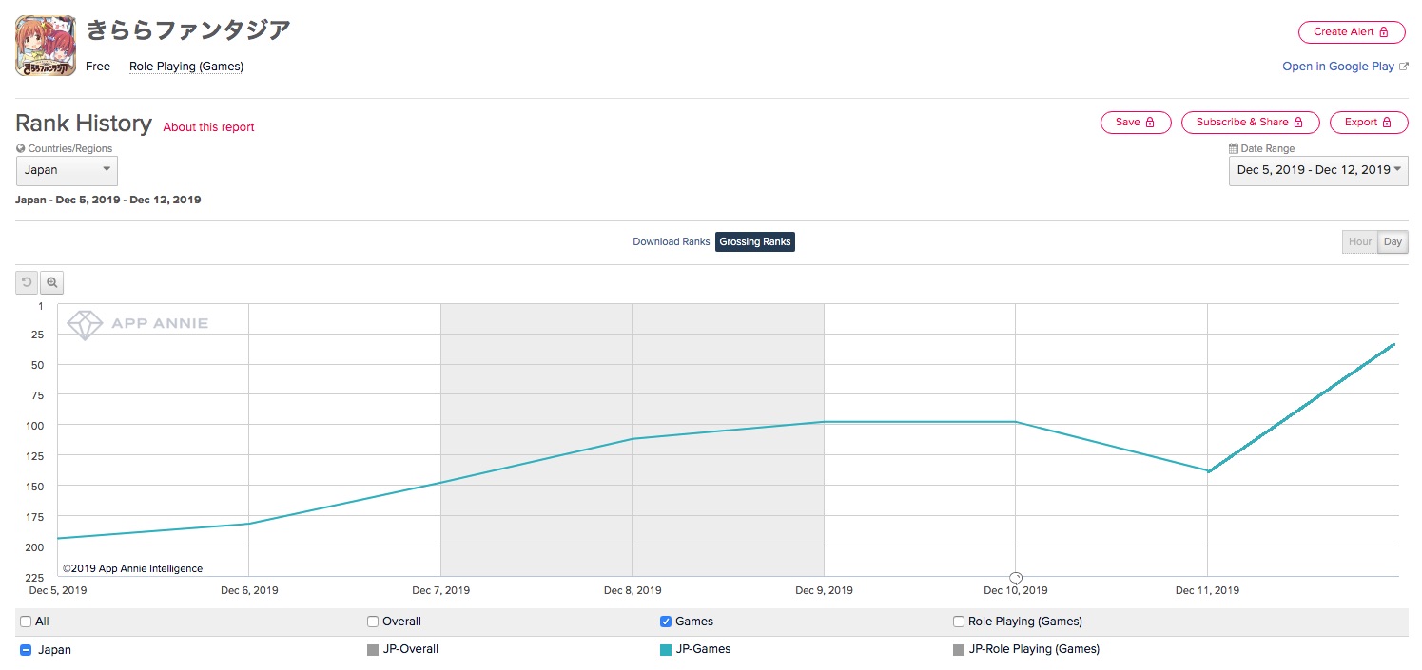Click the lock icon on Create Alert
1422x670 pixels.
(1384, 32)
